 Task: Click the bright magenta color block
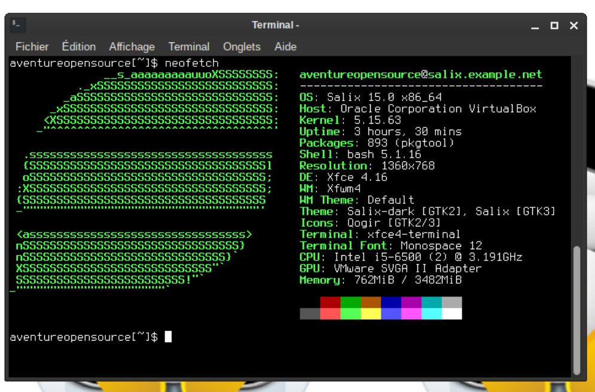click(x=411, y=314)
